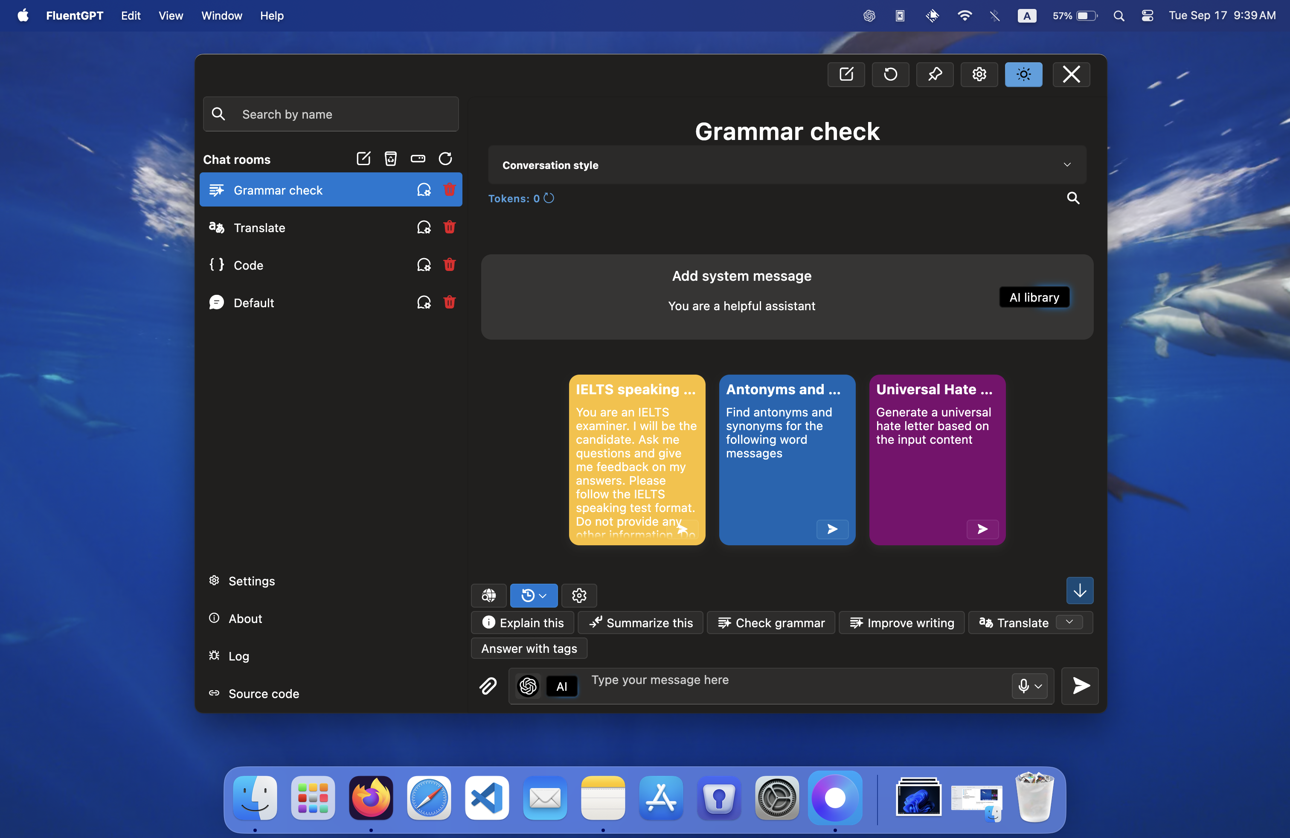Refresh the chat rooms list
This screenshot has width=1290, height=838.
pyautogui.click(x=445, y=158)
